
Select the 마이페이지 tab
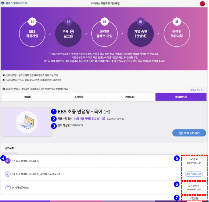tap(181, 97)
